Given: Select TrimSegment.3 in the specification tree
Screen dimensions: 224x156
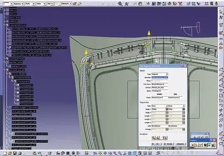Looking at the screenshot, I should (x=27, y=85).
